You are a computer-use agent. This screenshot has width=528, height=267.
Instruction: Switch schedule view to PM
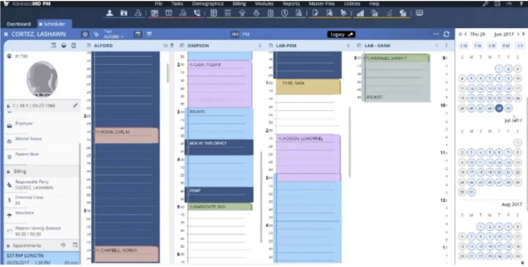tap(246, 34)
